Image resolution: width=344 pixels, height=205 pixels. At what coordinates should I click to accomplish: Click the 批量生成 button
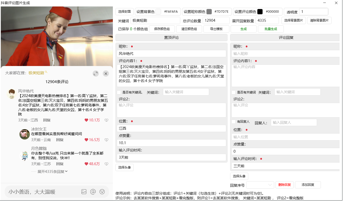[271, 29]
